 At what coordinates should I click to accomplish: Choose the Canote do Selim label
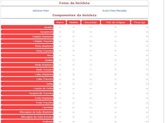click(x=27, y=88)
